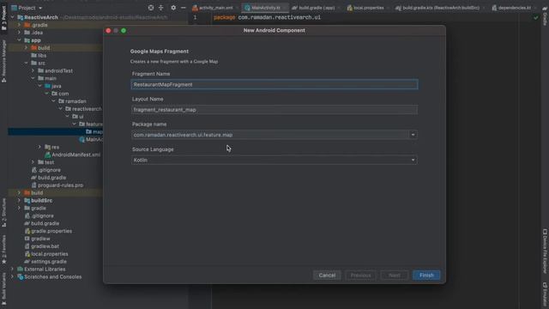The image size is (549, 309).
Task: Open the Structure side tab
Action: click(x=3, y=212)
